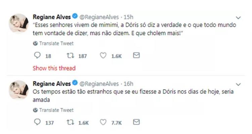Click the @RegianeAlves handle in first tweet
The height and width of the screenshot is (134, 252).
pyautogui.click(x=99, y=16)
